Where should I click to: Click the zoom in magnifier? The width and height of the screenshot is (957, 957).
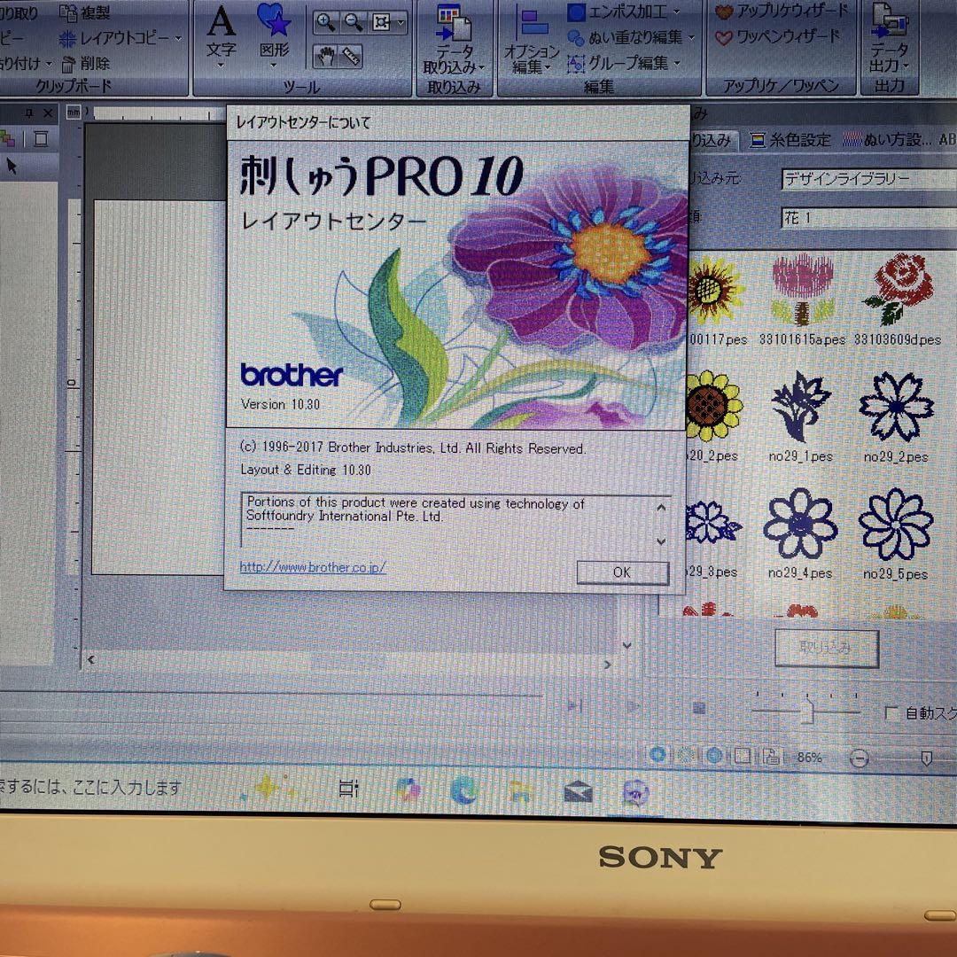point(325,22)
